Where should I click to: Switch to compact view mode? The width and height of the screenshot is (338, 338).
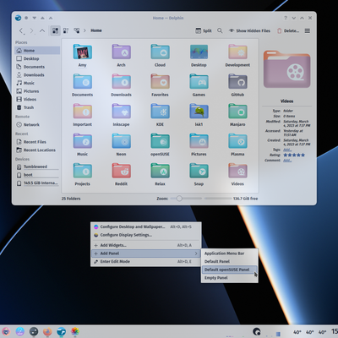[66, 30]
